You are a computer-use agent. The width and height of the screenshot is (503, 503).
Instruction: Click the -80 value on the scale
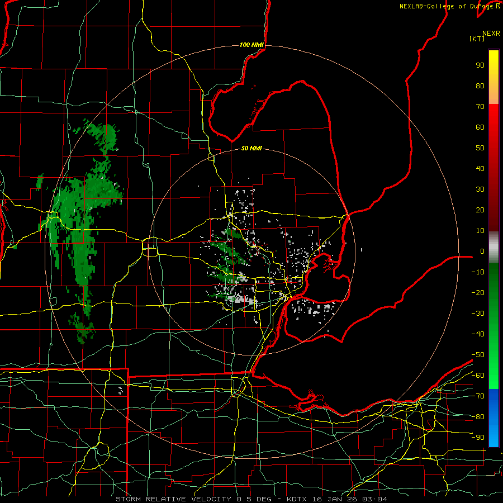tap(478, 417)
